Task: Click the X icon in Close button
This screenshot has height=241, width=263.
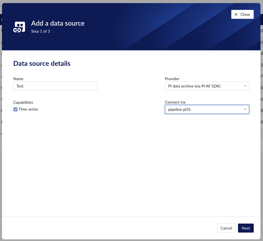Action: coord(236,14)
